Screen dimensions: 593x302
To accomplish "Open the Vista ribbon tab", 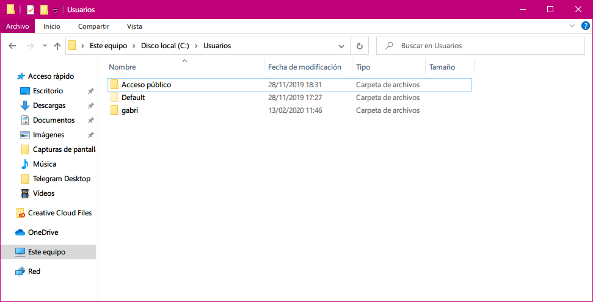I will pyautogui.click(x=134, y=26).
